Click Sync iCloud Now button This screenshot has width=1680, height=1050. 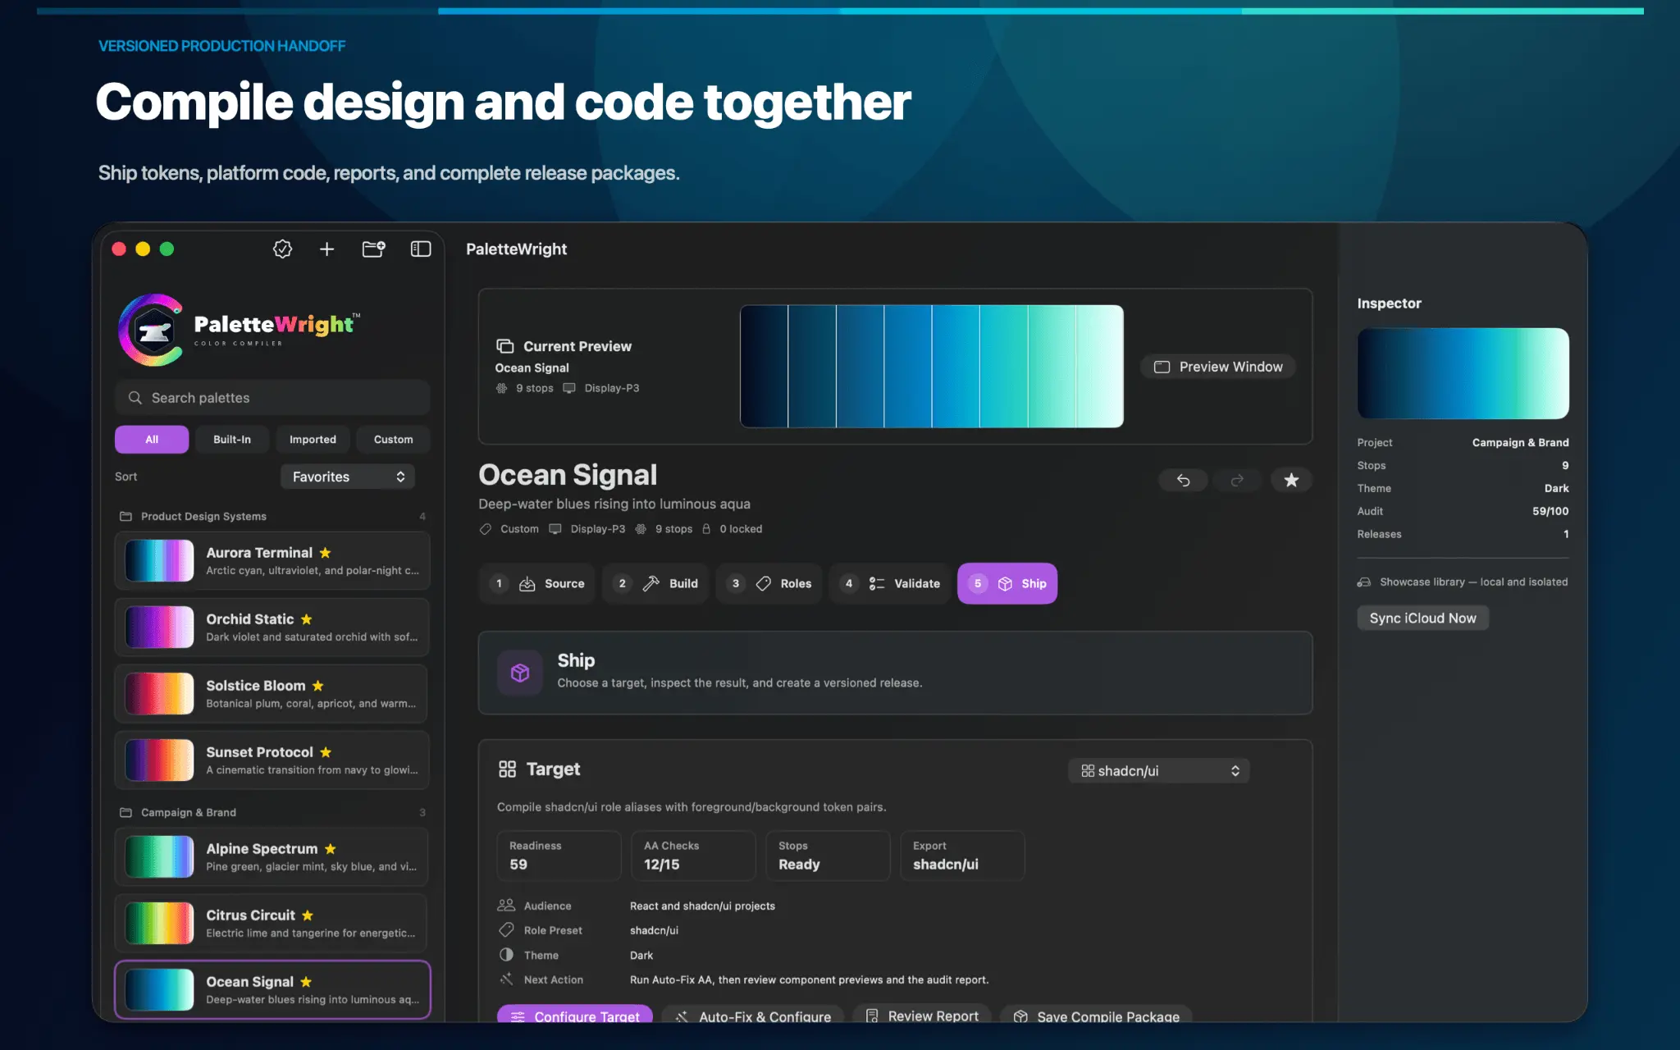coord(1422,618)
